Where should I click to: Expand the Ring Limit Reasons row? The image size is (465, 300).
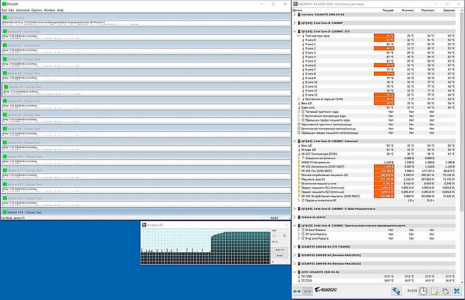[299, 238]
